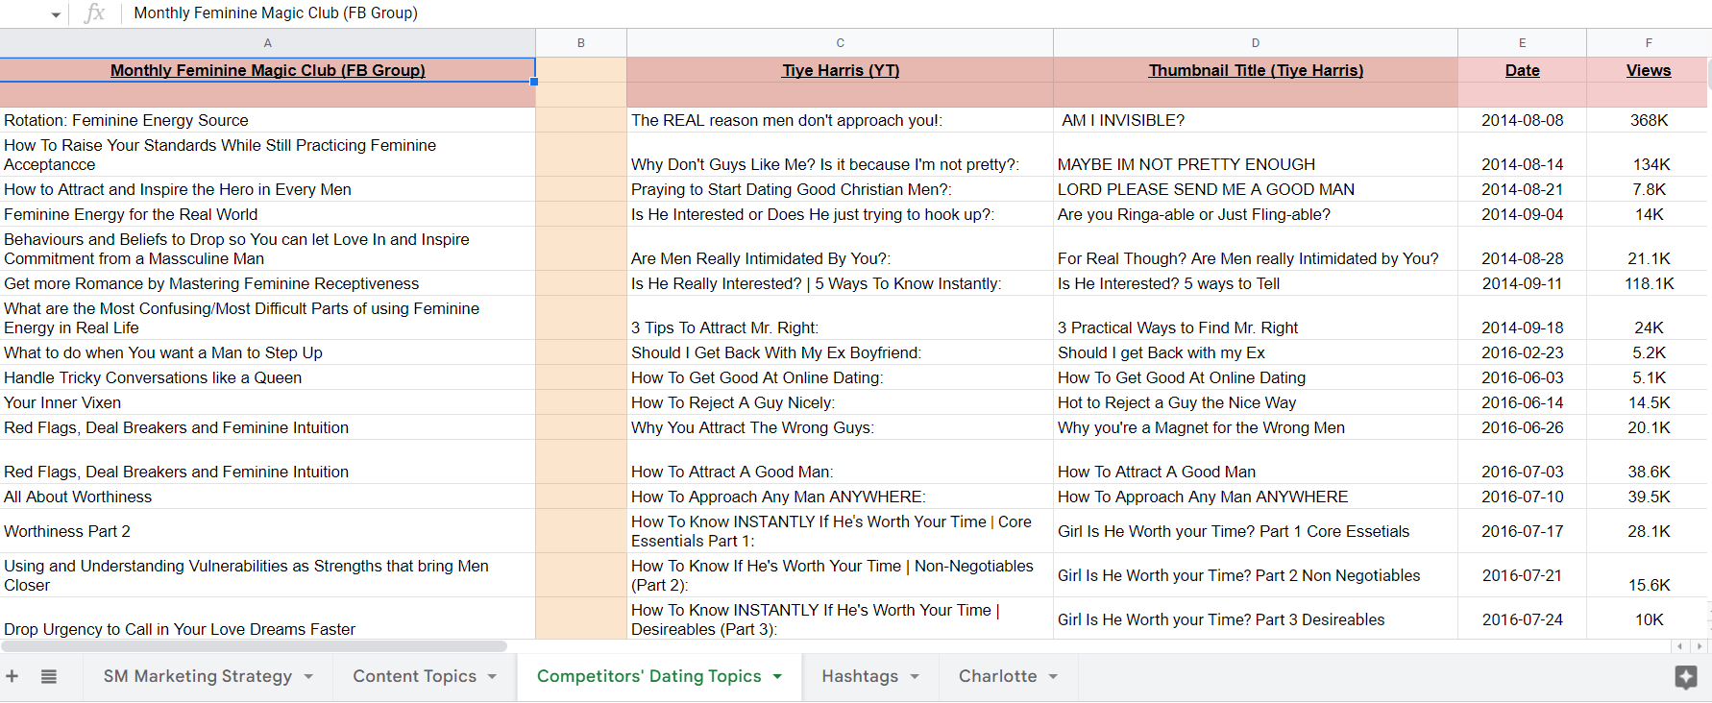Open the Name Box dropdown arrow
The height and width of the screenshot is (703, 1712).
click(56, 14)
